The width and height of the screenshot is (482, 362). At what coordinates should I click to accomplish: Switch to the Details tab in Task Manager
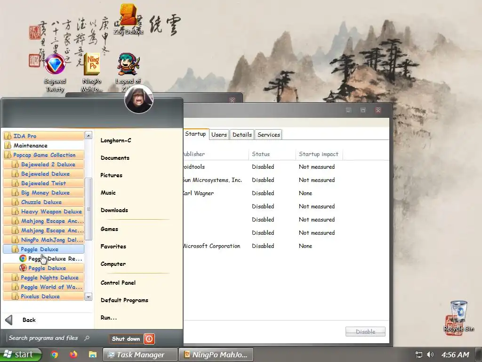pyautogui.click(x=242, y=134)
